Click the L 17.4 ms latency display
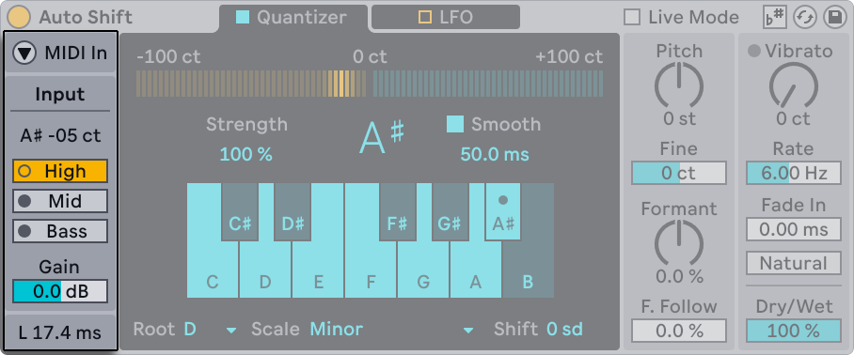The image size is (854, 355). 60,332
